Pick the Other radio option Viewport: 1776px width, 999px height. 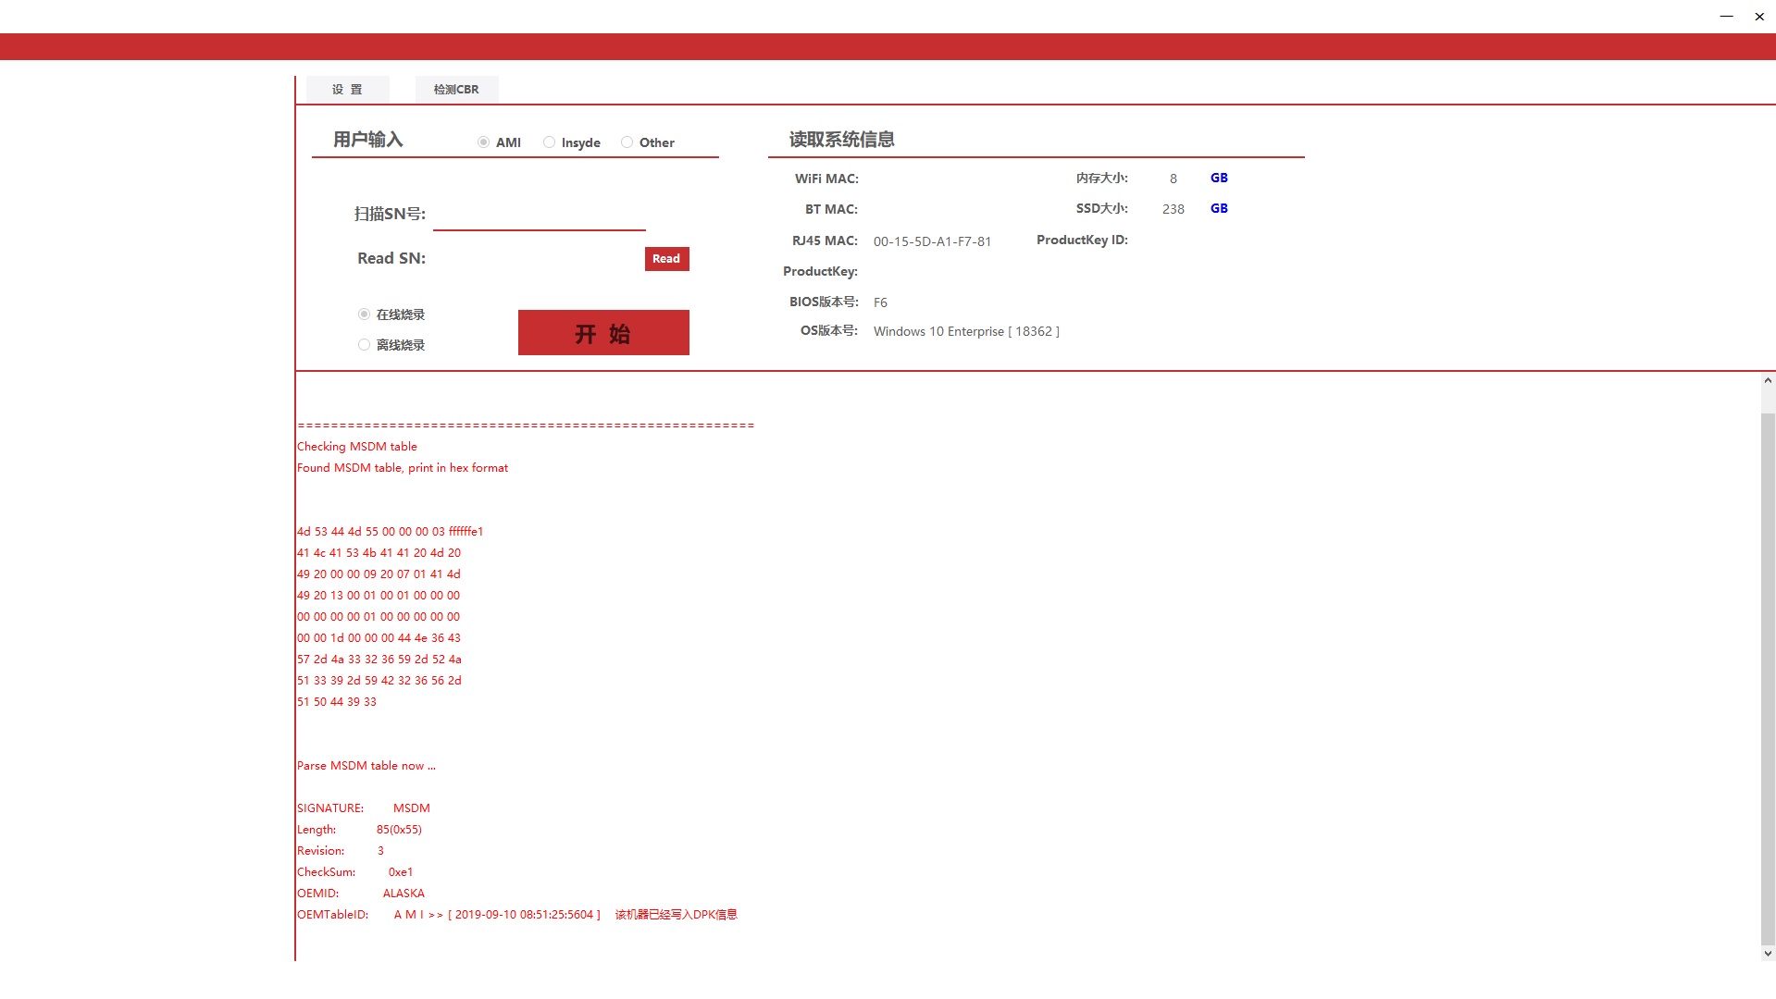[627, 142]
